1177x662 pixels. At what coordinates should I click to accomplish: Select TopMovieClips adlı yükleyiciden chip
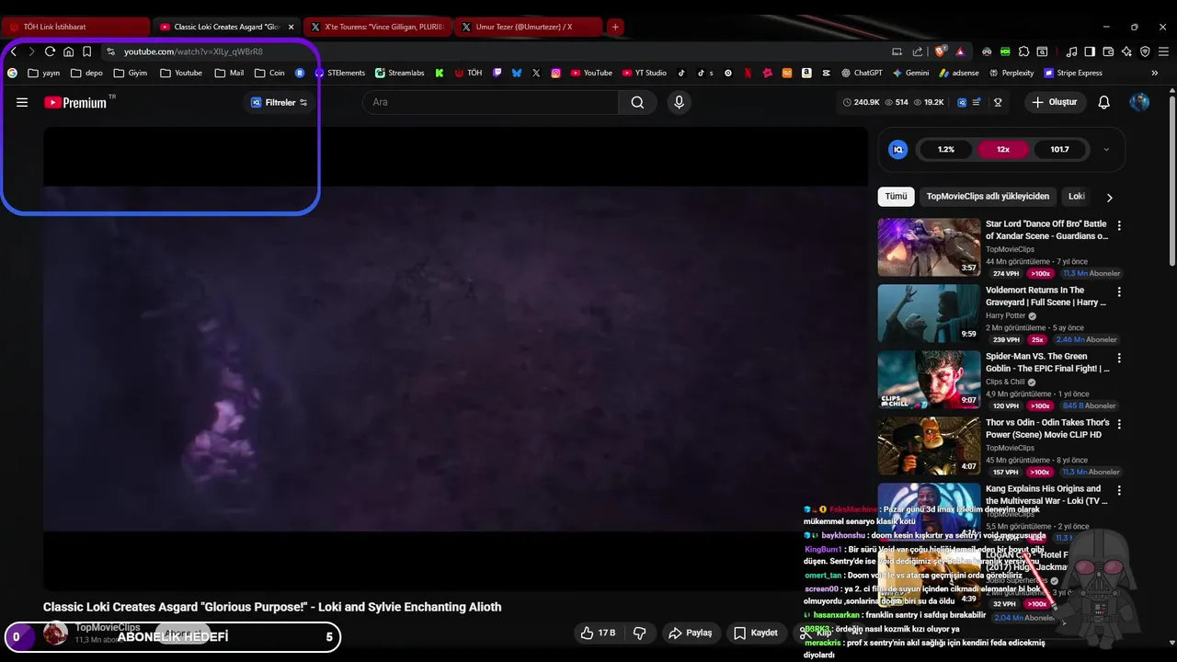[x=988, y=197]
